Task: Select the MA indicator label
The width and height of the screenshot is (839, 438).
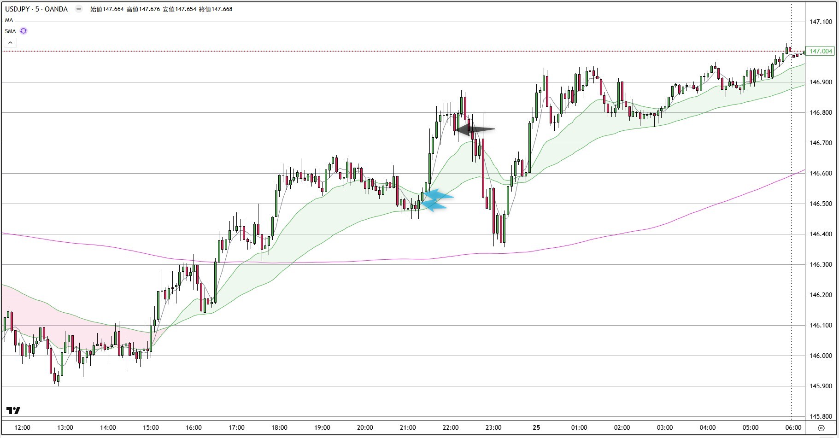Action: click(9, 20)
